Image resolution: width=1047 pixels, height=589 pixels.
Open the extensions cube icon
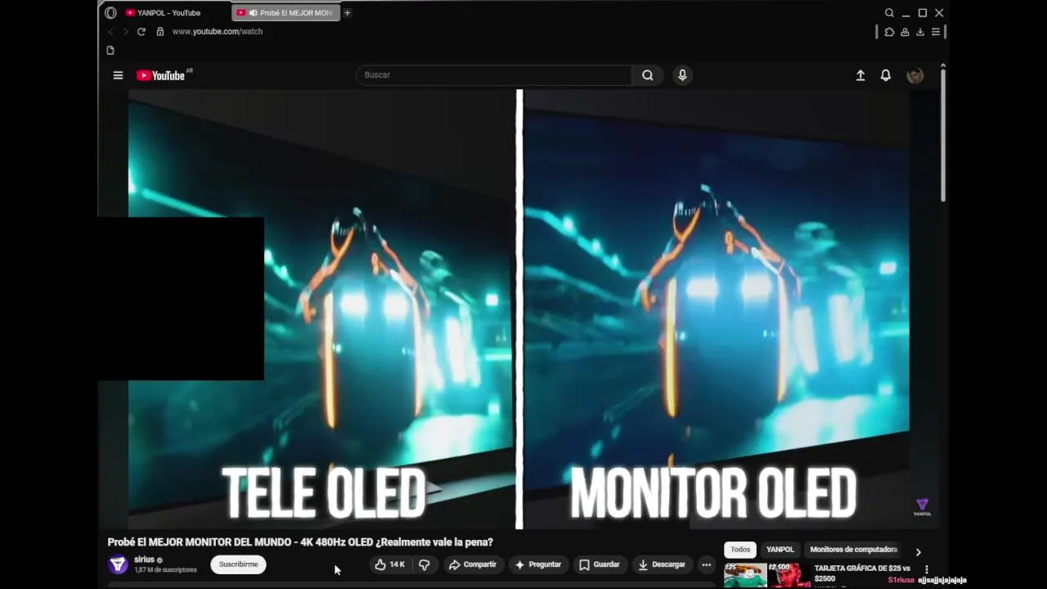[x=890, y=32]
